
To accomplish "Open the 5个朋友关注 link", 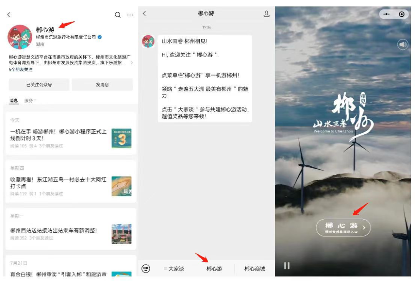I will tap(21, 69).
